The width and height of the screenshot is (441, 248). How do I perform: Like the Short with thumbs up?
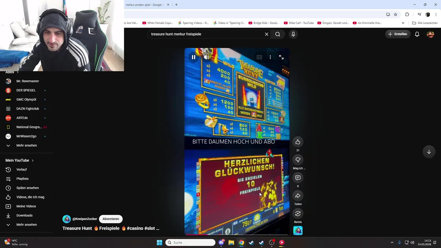298,142
